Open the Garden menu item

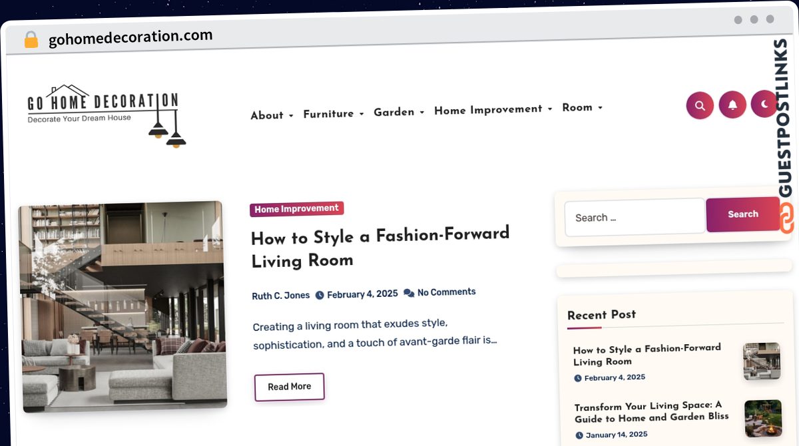pos(398,112)
